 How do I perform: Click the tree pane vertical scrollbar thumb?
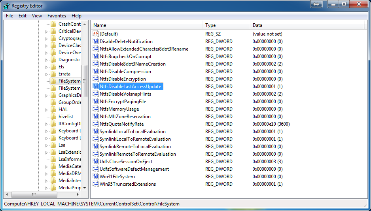tap(84, 87)
